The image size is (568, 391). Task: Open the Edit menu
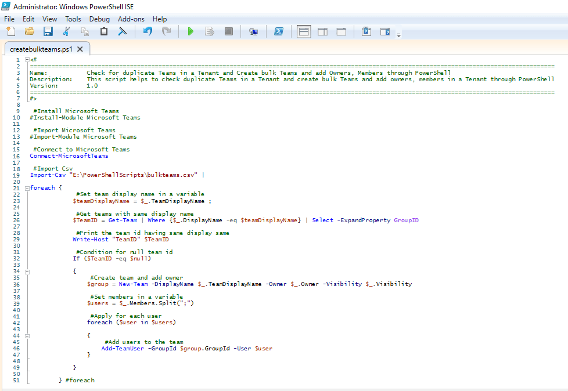coord(28,19)
